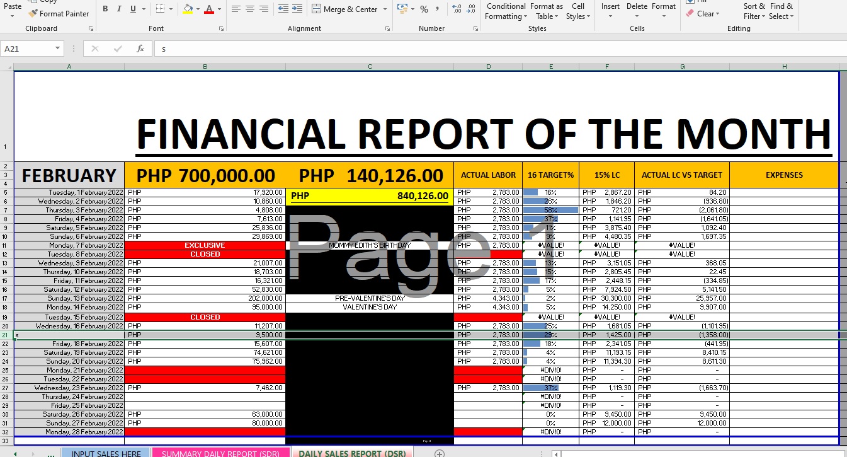Screen dimensions: 847x457
Task: Center align the text
Action: (250, 9)
